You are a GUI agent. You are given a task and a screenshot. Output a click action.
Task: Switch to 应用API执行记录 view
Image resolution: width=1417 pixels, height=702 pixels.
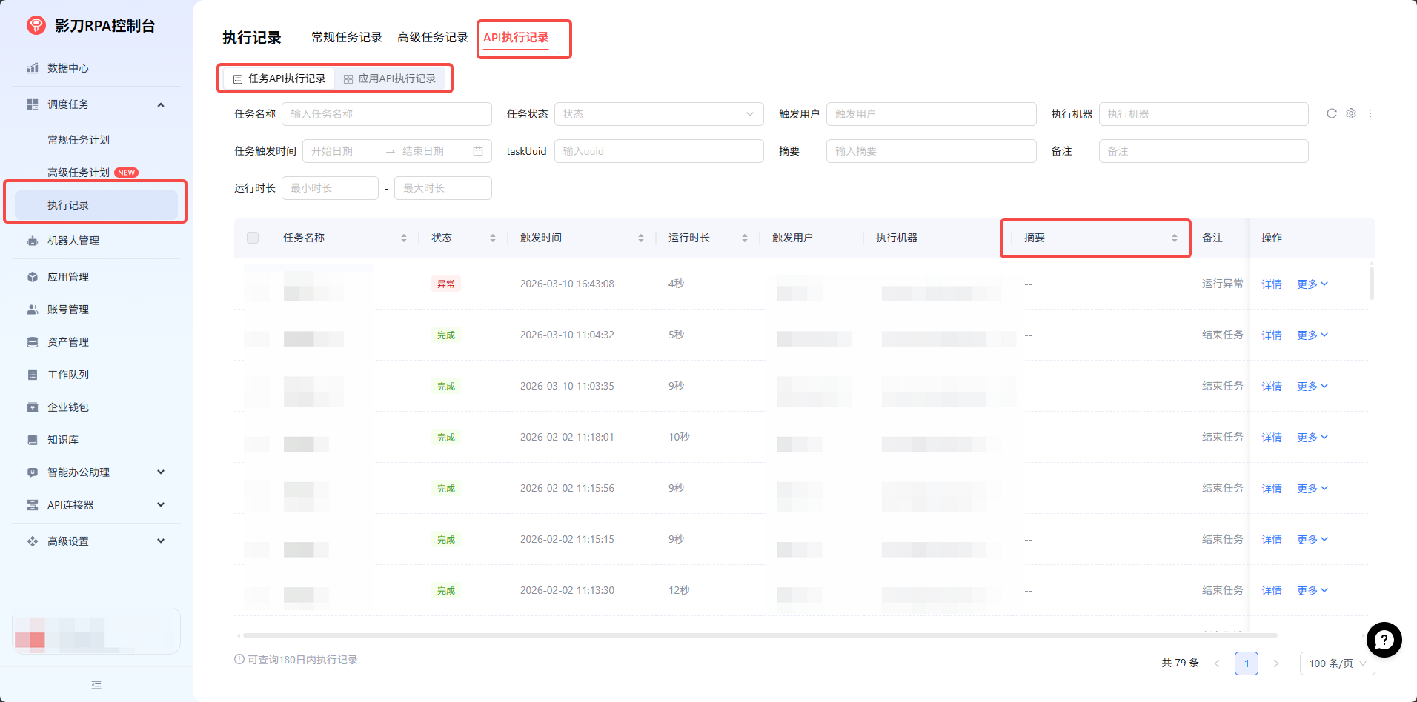tap(390, 78)
